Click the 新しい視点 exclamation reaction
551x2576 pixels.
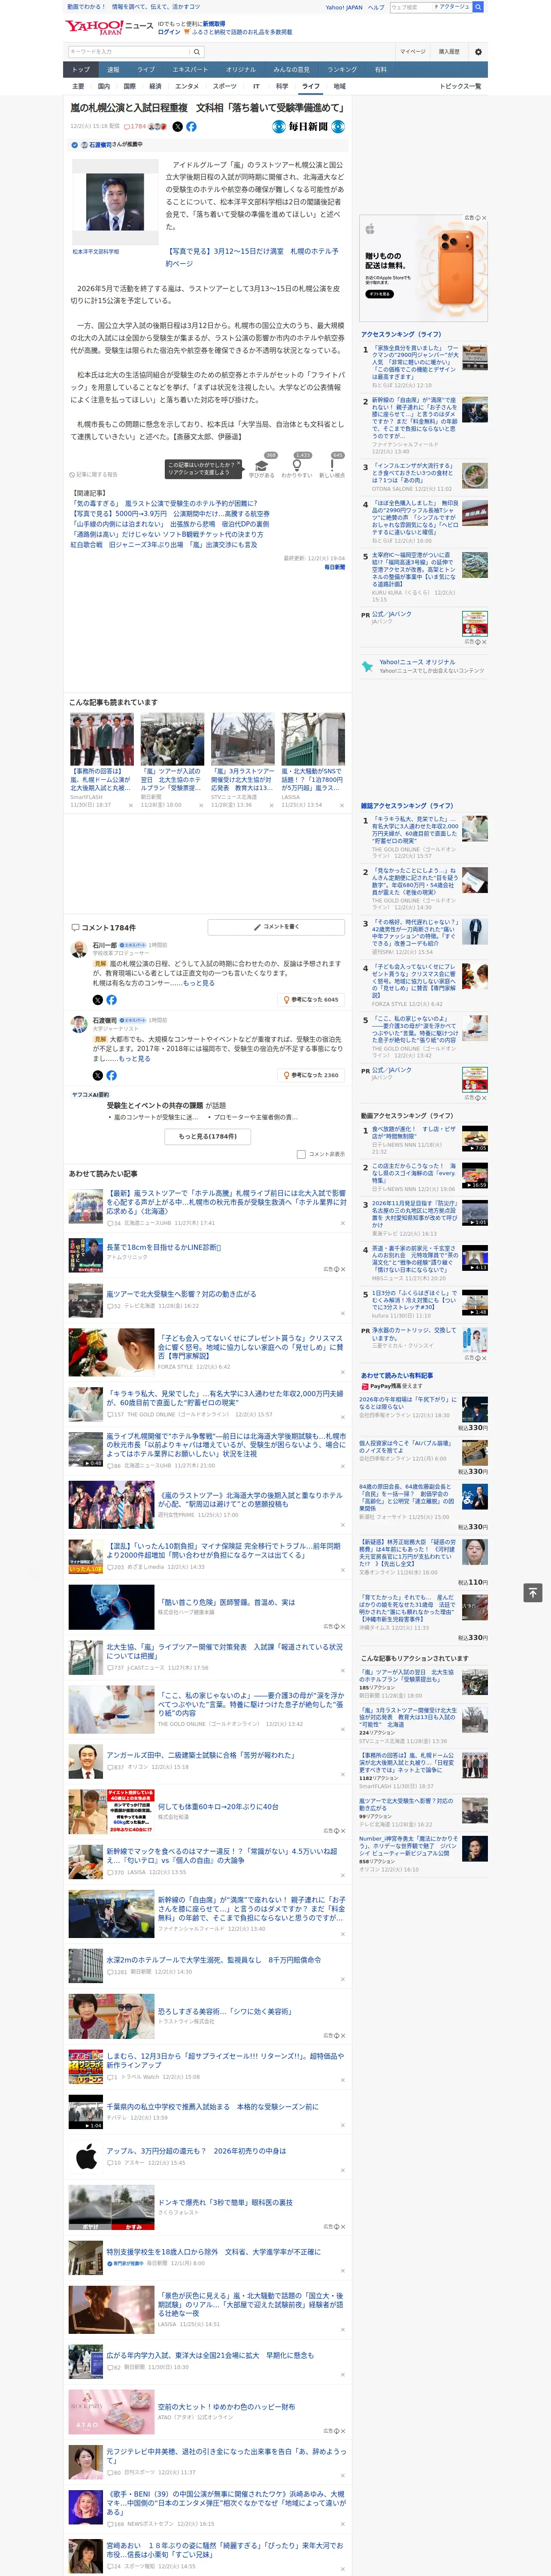click(333, 467)
